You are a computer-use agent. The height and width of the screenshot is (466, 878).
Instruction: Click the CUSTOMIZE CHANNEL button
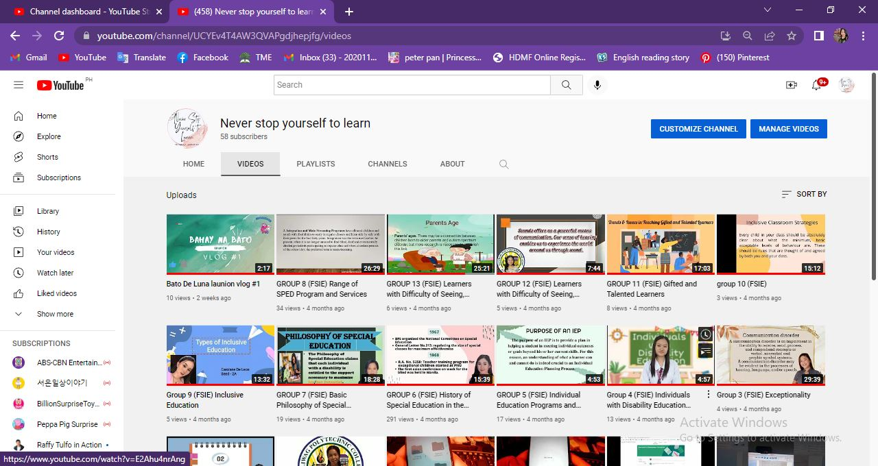[698, 129]
